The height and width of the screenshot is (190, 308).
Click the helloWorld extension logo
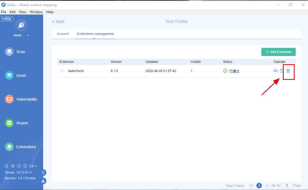[x=62, y=71]
